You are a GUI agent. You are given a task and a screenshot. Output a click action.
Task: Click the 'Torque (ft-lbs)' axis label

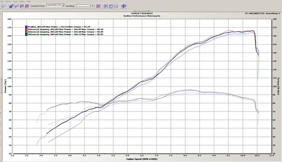278,86
